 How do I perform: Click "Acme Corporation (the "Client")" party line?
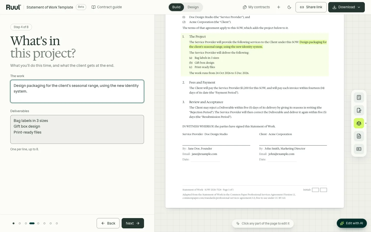210,22
